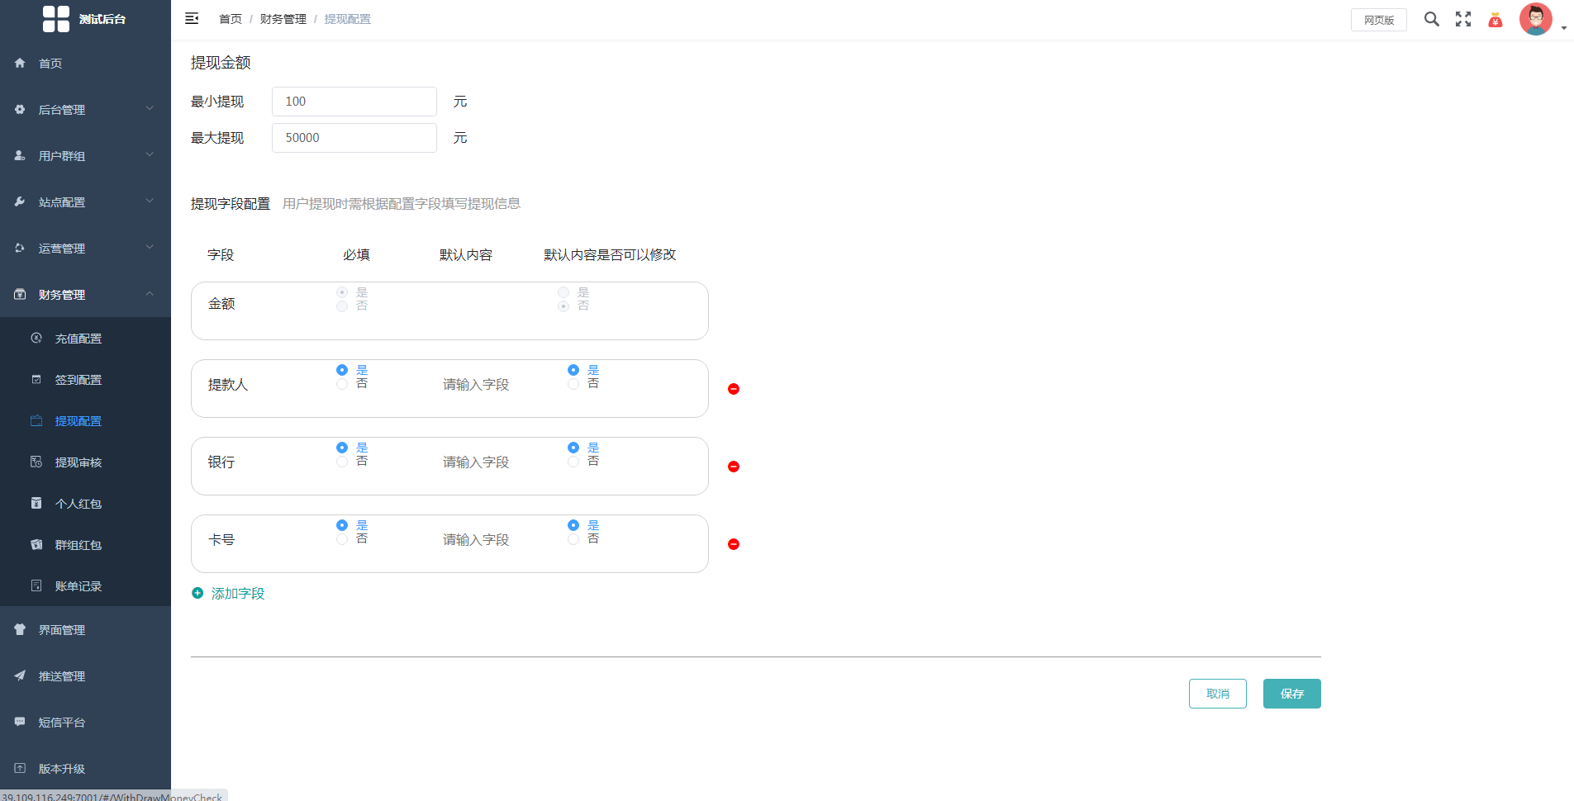Click the 取消 button
The width and height of the screenshot is (1574, 801).
pyautogui.click(x=1218, y=694)
